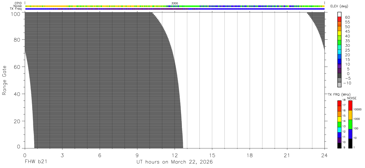Pick the cyan segment of the TX FRQ colorbar
Image resolution: width=365 pixels, height=168 pixels.
pyautogui.click(x=339, y=129)
